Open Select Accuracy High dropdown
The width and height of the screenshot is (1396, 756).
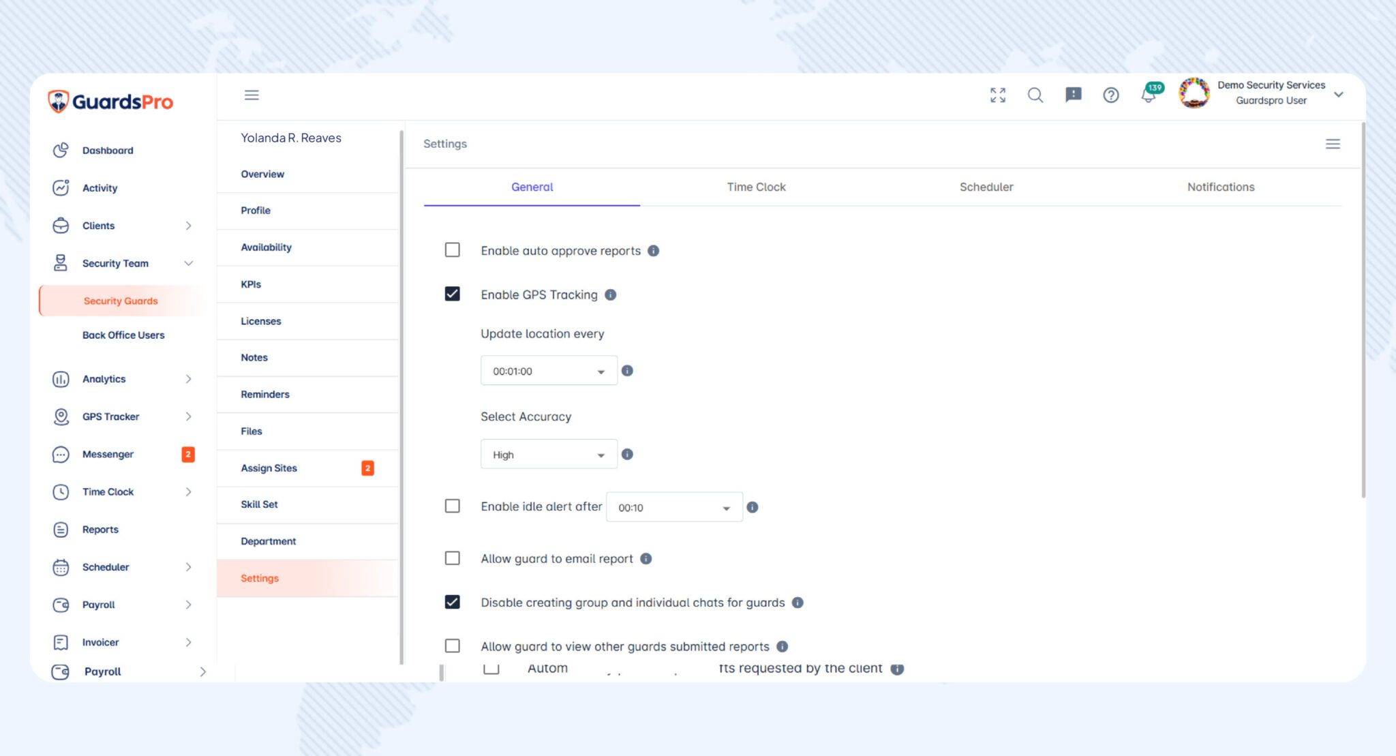(549, 455)
